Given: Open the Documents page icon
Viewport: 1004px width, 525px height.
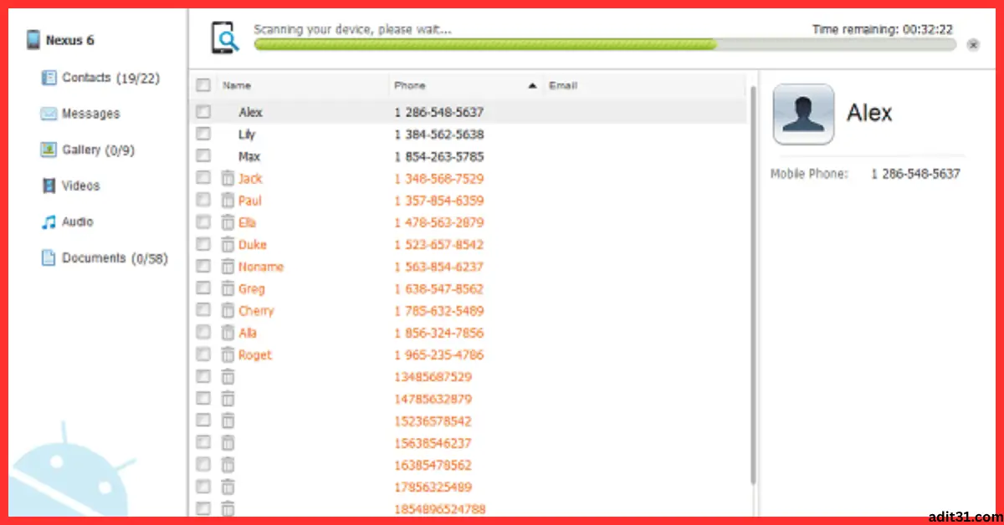Looking at the screenshot, I should point(49,257).
